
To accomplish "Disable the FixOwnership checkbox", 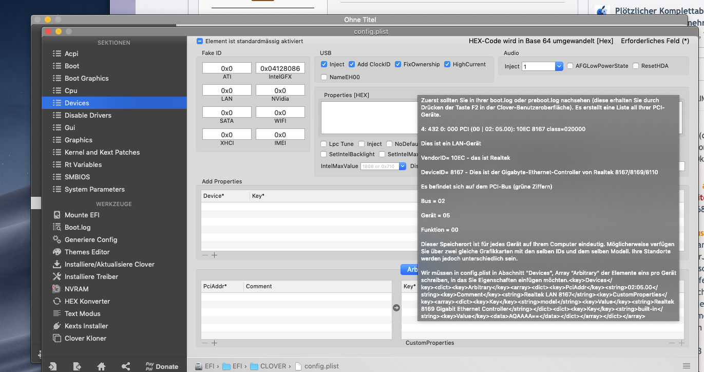I will point(398,64).
